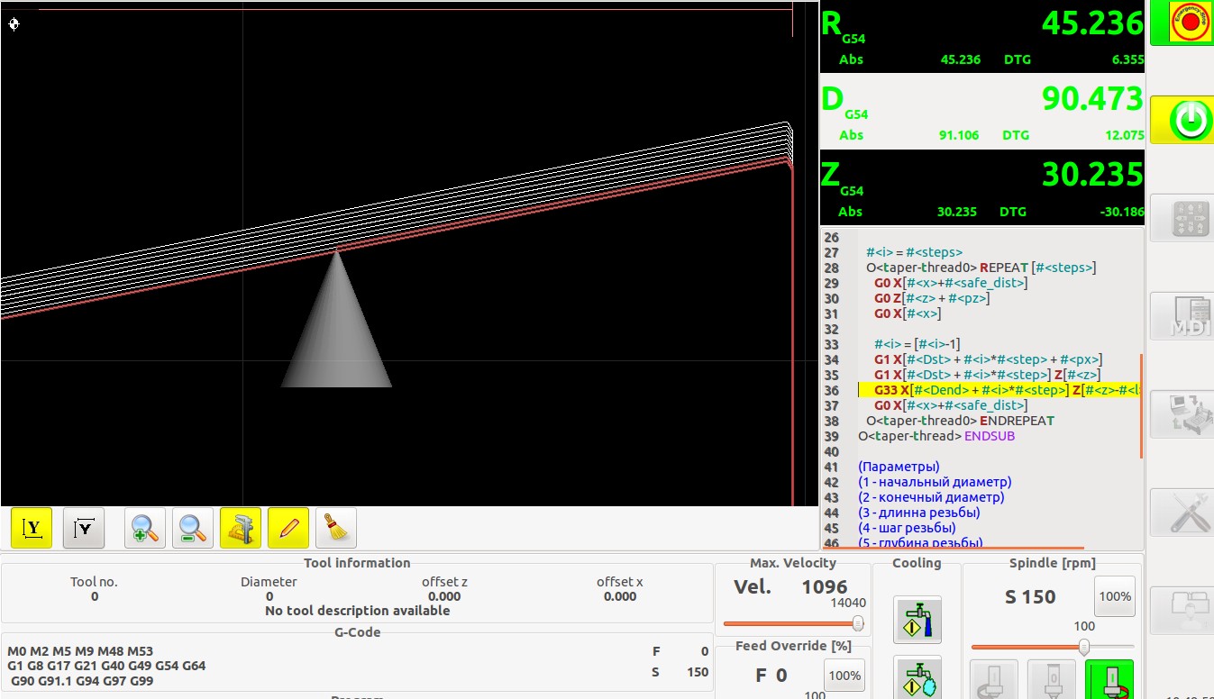Reset feed override to 100%

point(844,676)
